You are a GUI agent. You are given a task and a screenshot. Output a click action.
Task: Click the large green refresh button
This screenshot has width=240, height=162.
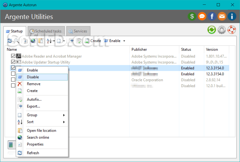pyautogui.click(x=212, y=30)
